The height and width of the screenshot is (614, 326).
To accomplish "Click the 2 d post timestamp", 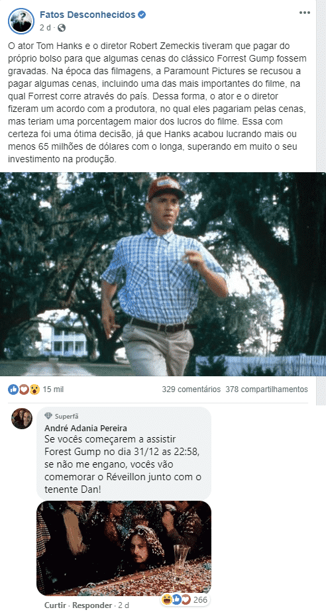I will (x=45, y=28).
